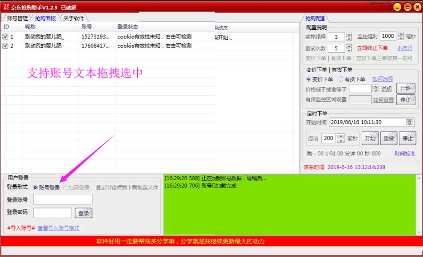This screenshot has width=423, height=257.
Task: Click the #导入账号# red link
Action: point(21,228)
